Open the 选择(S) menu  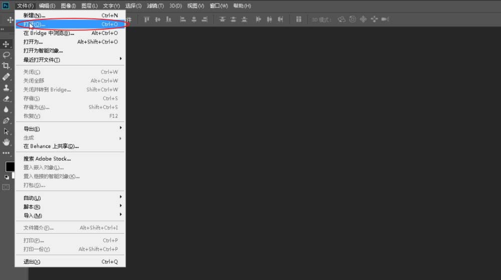click(133, 6)
